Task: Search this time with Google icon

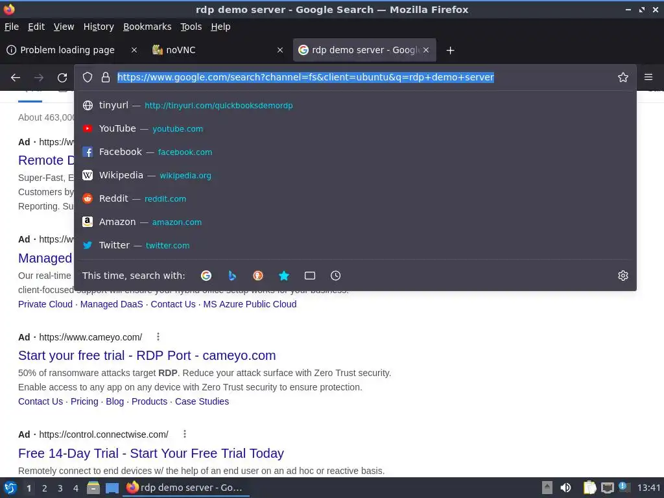Action: (206, 276)
